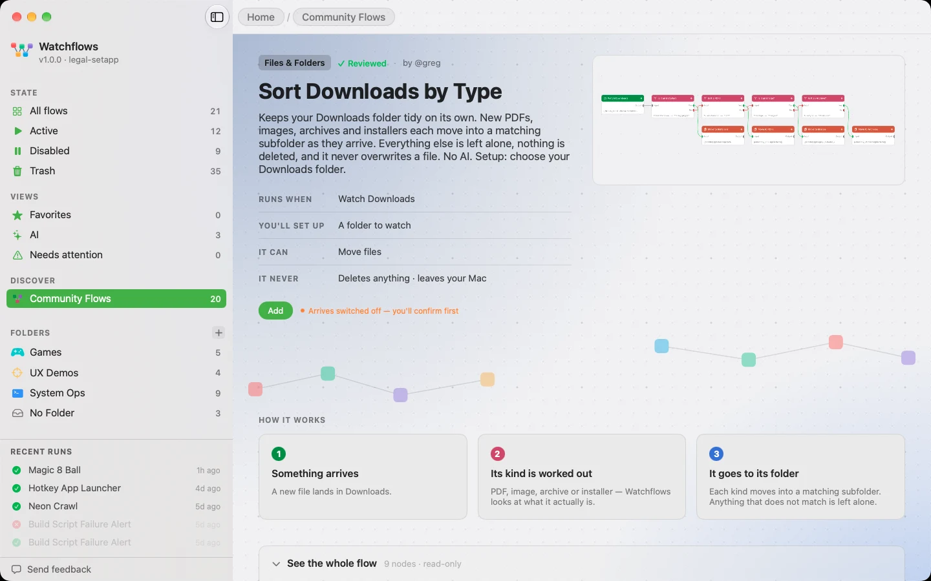Viewport: 931px width, 581px height.
Task: Show Active flows
Action: (x=116, y=131)
